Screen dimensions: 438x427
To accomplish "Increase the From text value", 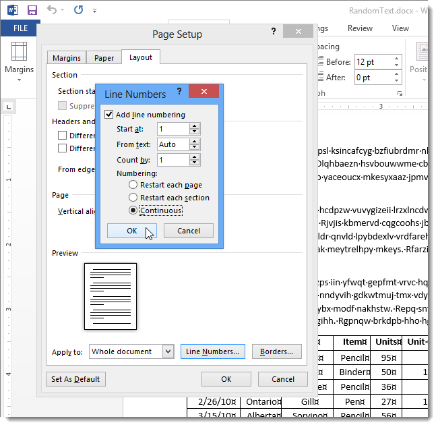I will pos(195,142).
